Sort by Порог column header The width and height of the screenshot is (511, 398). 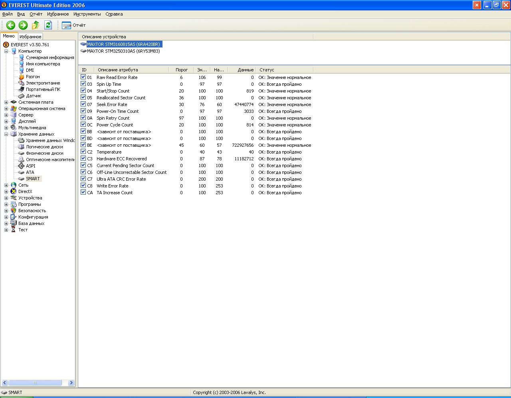pos(181,70)
